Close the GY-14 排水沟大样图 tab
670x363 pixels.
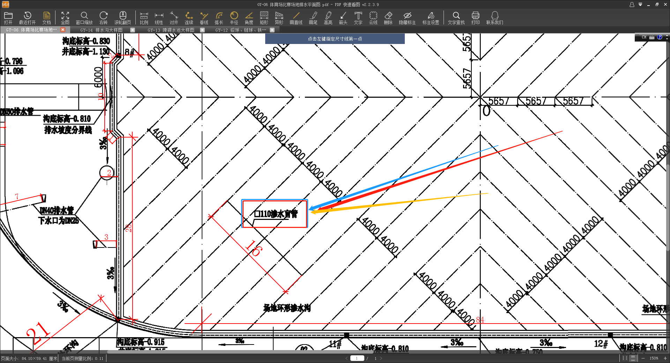[133, 30]
